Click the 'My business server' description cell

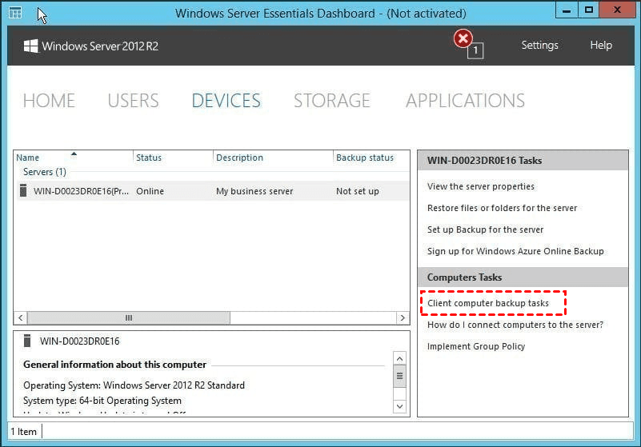point(254,191)
